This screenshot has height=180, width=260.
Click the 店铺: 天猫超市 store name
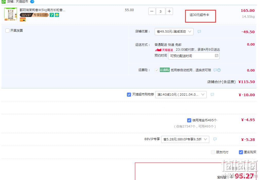point(18,2)
